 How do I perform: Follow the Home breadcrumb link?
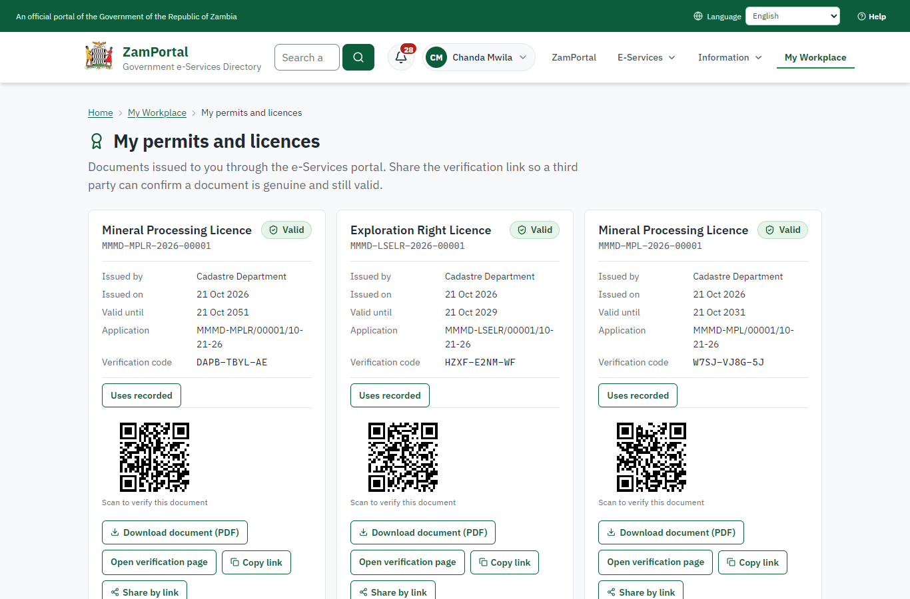101,112
